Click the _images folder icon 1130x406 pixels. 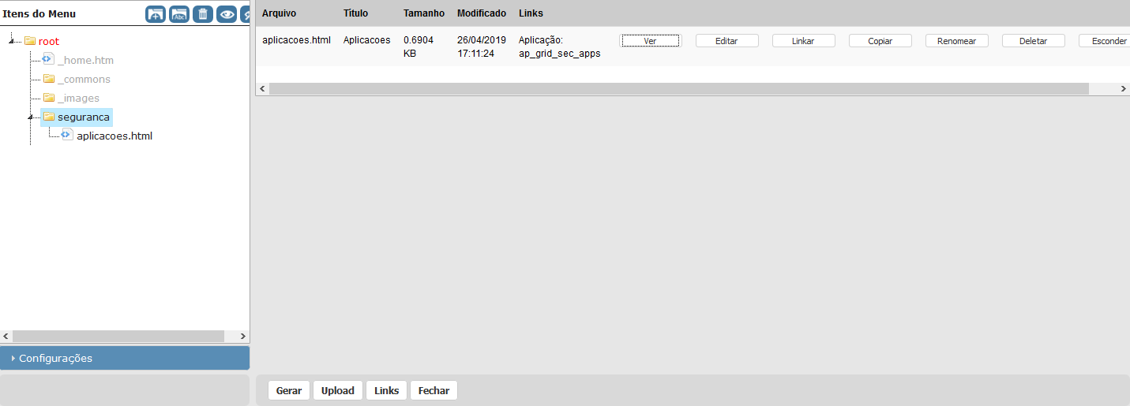coord(48,98)
